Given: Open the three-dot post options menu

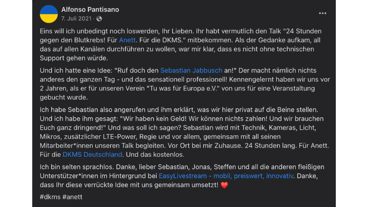Looking at the screenshot, I should pyautogui.click(x=322, y=12).
